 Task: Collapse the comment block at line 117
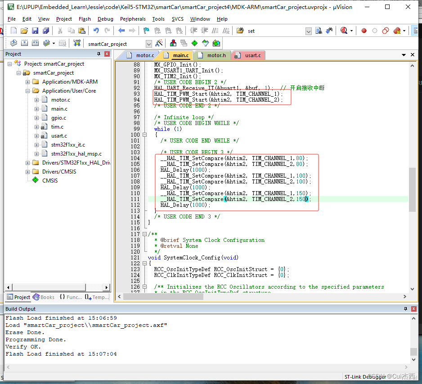145,234
